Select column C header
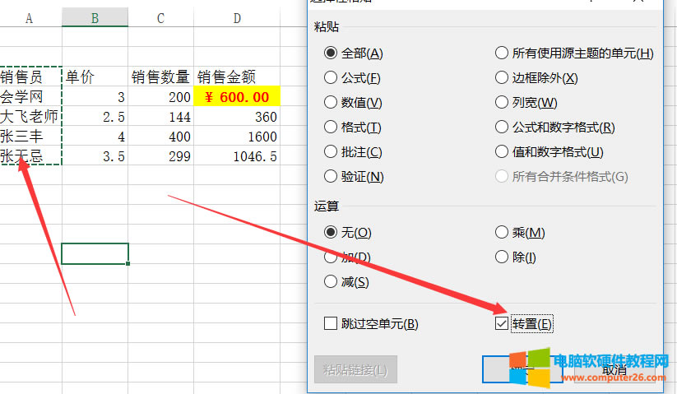677x394 pixels. 160,18
